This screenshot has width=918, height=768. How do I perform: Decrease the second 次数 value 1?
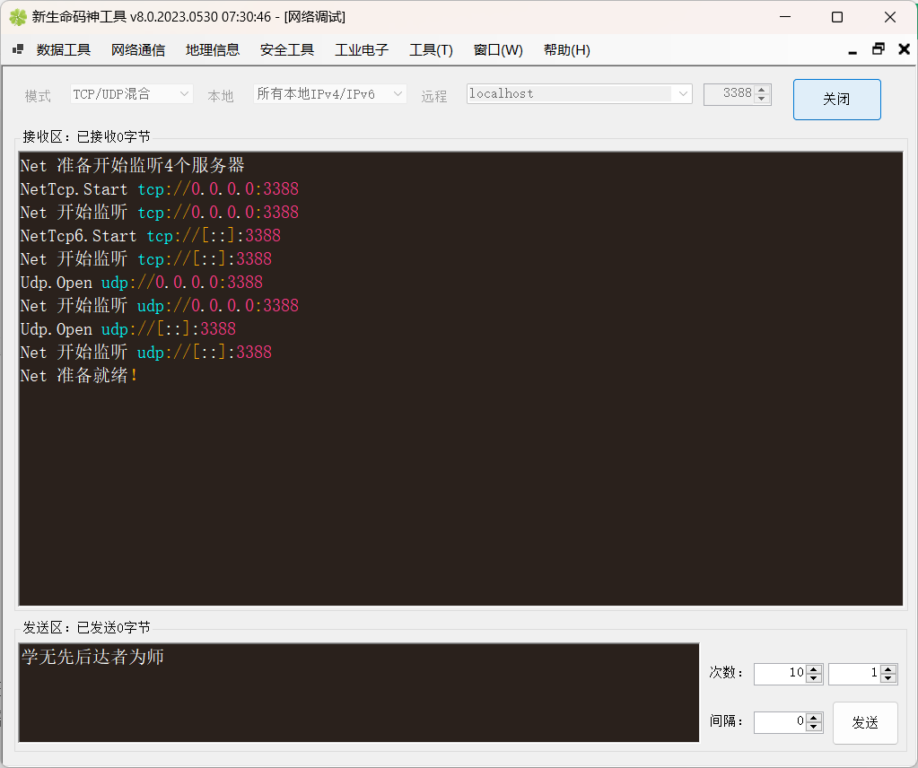(887, 678)
